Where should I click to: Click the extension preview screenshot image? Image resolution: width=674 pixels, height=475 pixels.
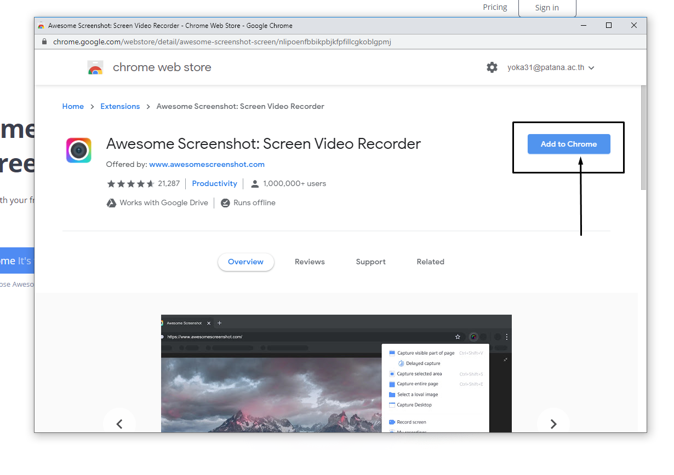pos(336,373)
